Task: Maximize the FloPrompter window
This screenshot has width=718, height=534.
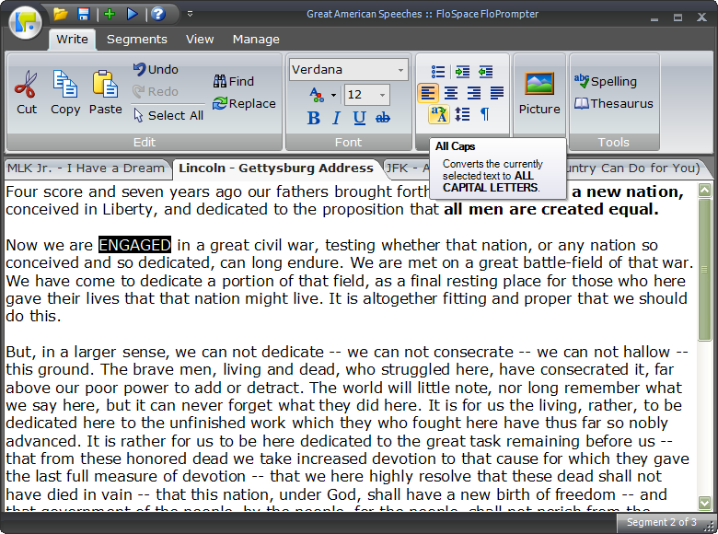Action: coord(678,17)
